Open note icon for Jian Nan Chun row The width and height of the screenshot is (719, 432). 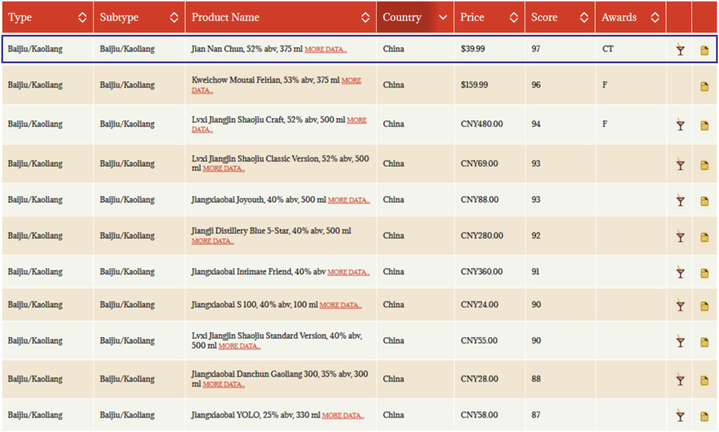(704, 50)
